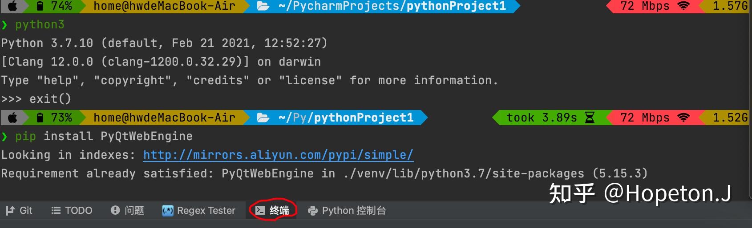Image resolution: width=752 pixels, height=228 pixels.
Task: Click the Apple logo in the first prompt
Action: coord(12,6)
